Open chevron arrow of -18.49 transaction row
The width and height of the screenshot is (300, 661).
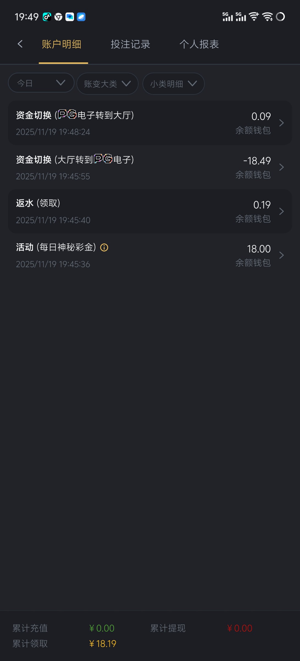click(281, 167)
